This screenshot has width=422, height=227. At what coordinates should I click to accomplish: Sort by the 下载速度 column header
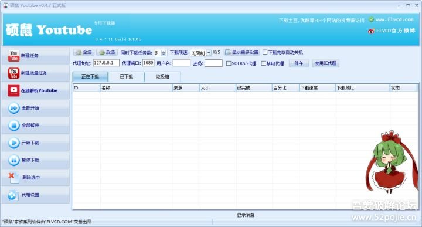[318, 88]
